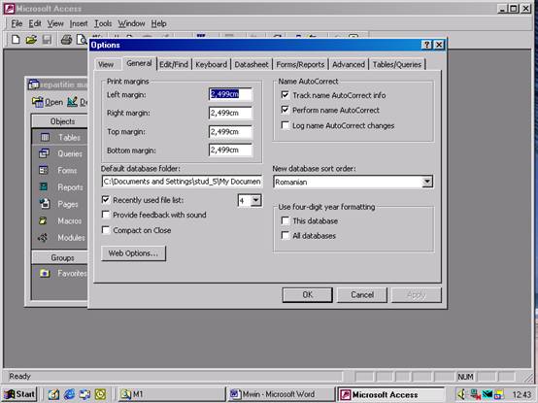Screen dimensions: 538x403
Task: Open the recently used file count dropdown
Action: 256,200
